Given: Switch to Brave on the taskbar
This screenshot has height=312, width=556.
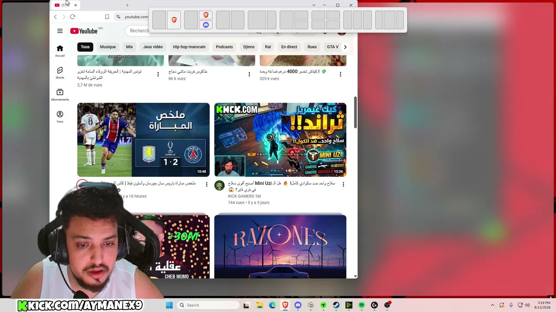Looking at the screenshot, I should (285, 305).
